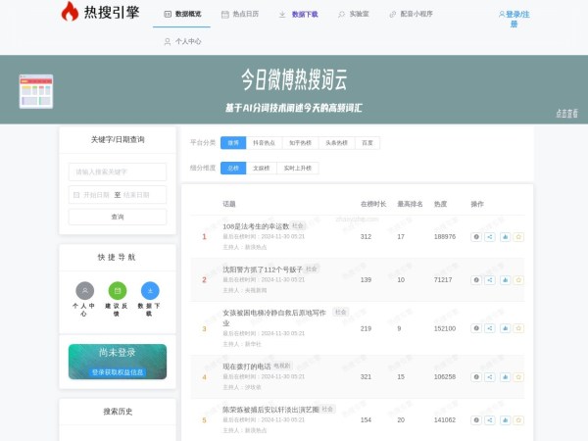Click the word cloud thumbnail image in banner
The image size is (588, 441).
[35, 91]
